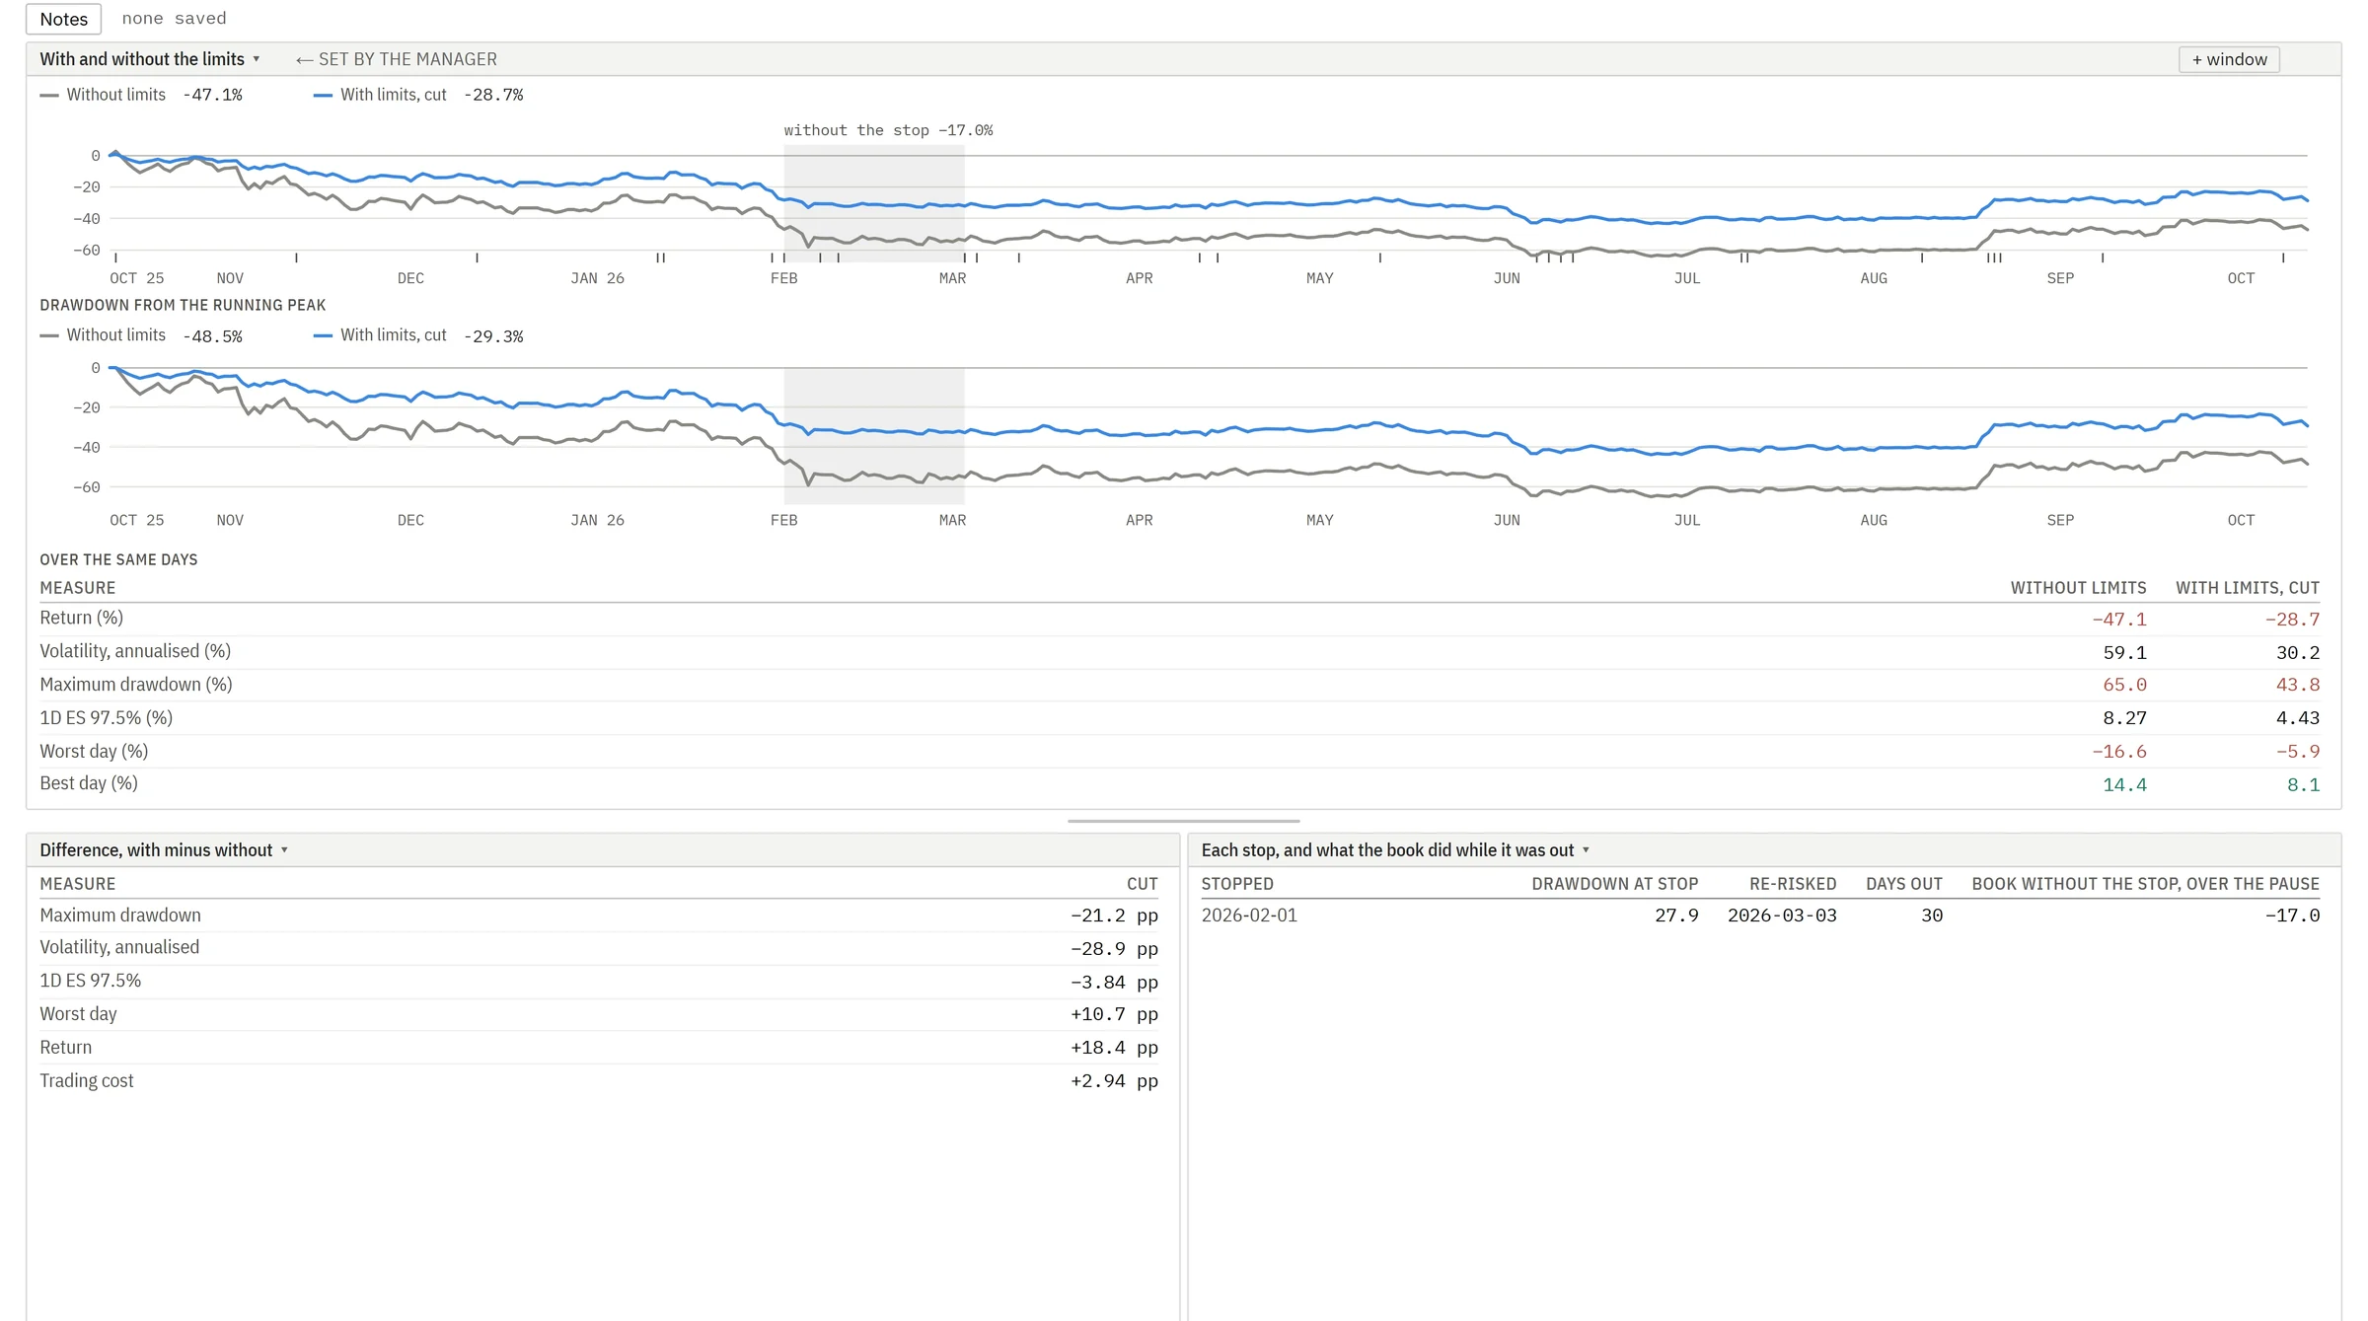Viewport: 2368px width, 1321px height.
Task: Click the re-risked date 2026-03-03
Action: coord(1782,916)
